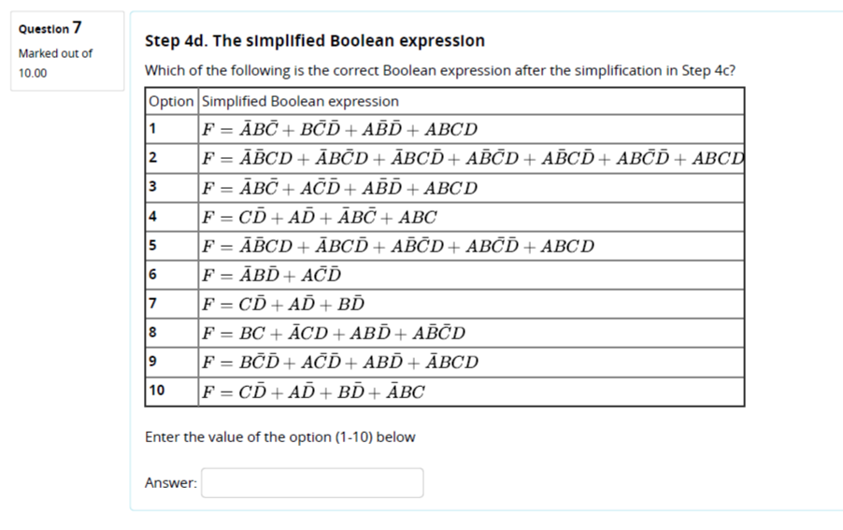This screenshot has height=530, width=843.
Task: Click the Answer label text
Action: tap(171, 482)
